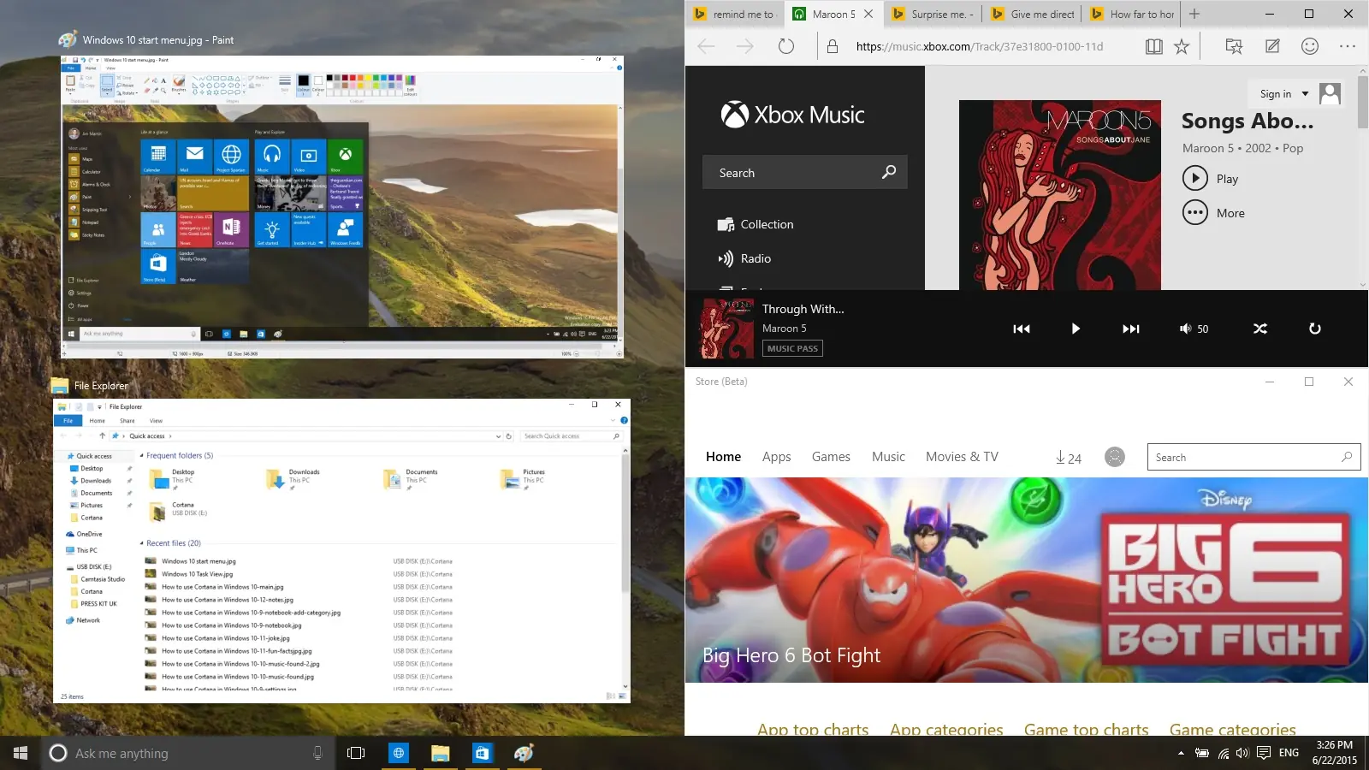The image size is (1369, 770).
Task: Toggle repeat in the Xbox Music player
Action: click(x=1315, y=329)
